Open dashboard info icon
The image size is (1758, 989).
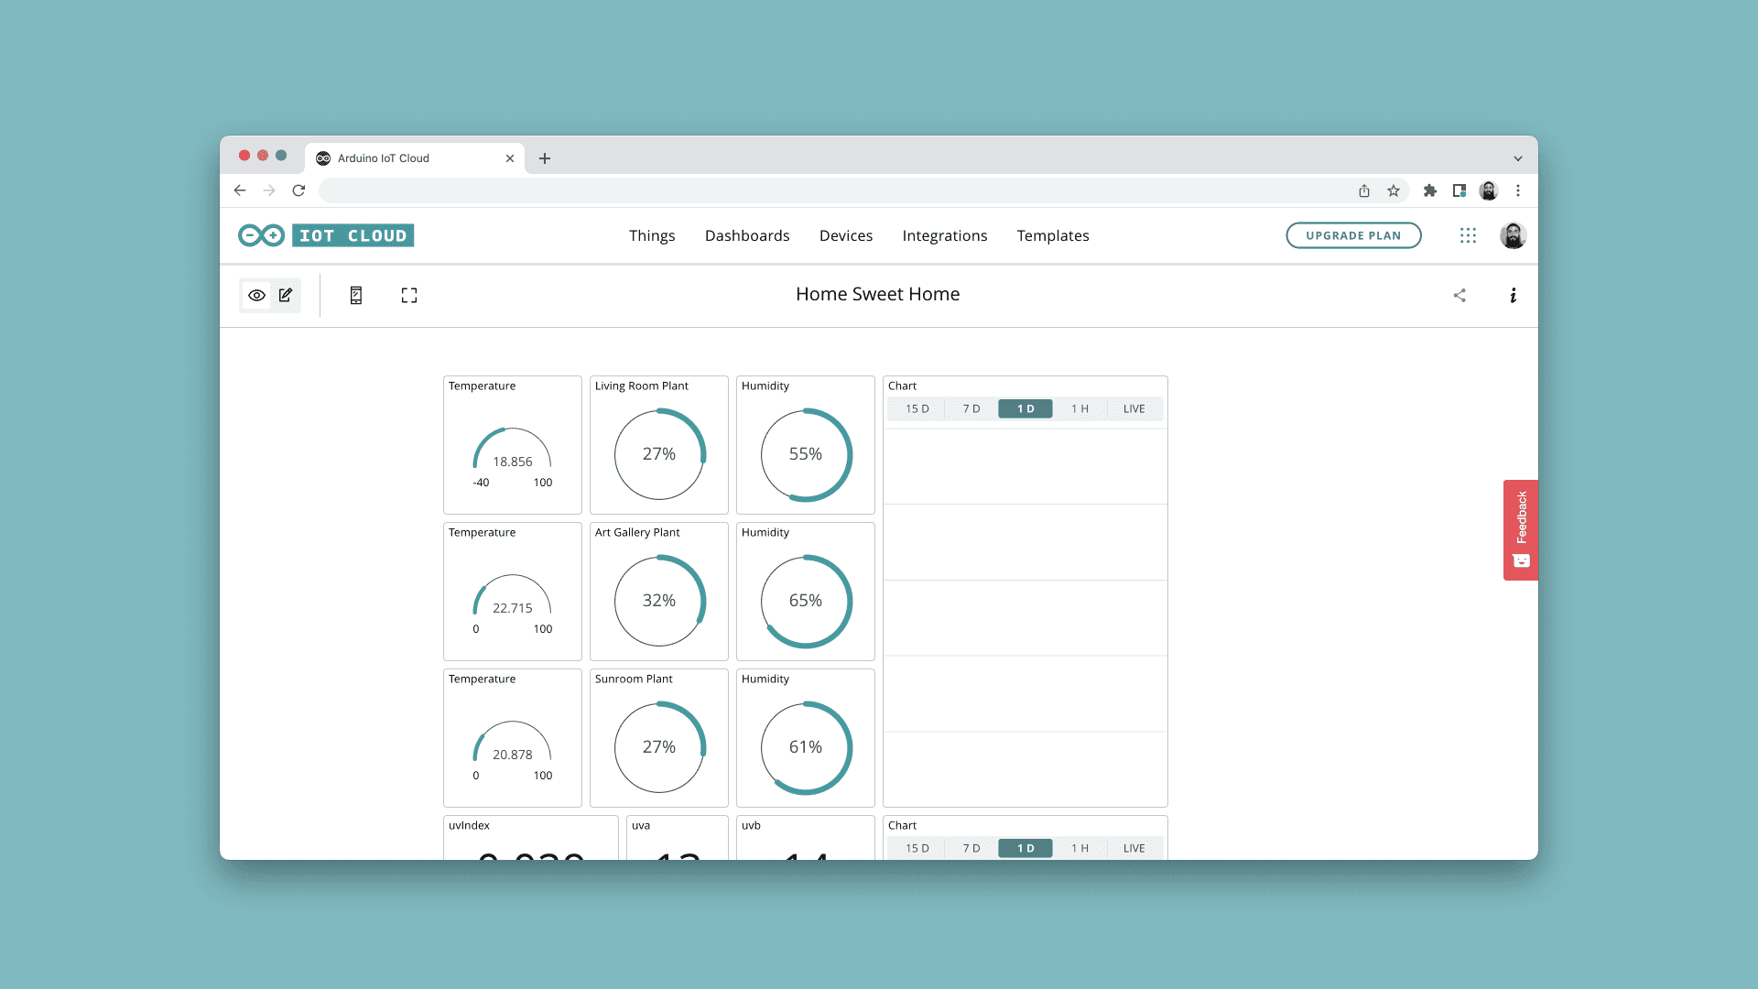coord(1513,295)
